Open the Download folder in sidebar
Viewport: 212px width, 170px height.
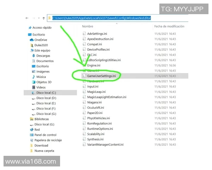point(41,146)
